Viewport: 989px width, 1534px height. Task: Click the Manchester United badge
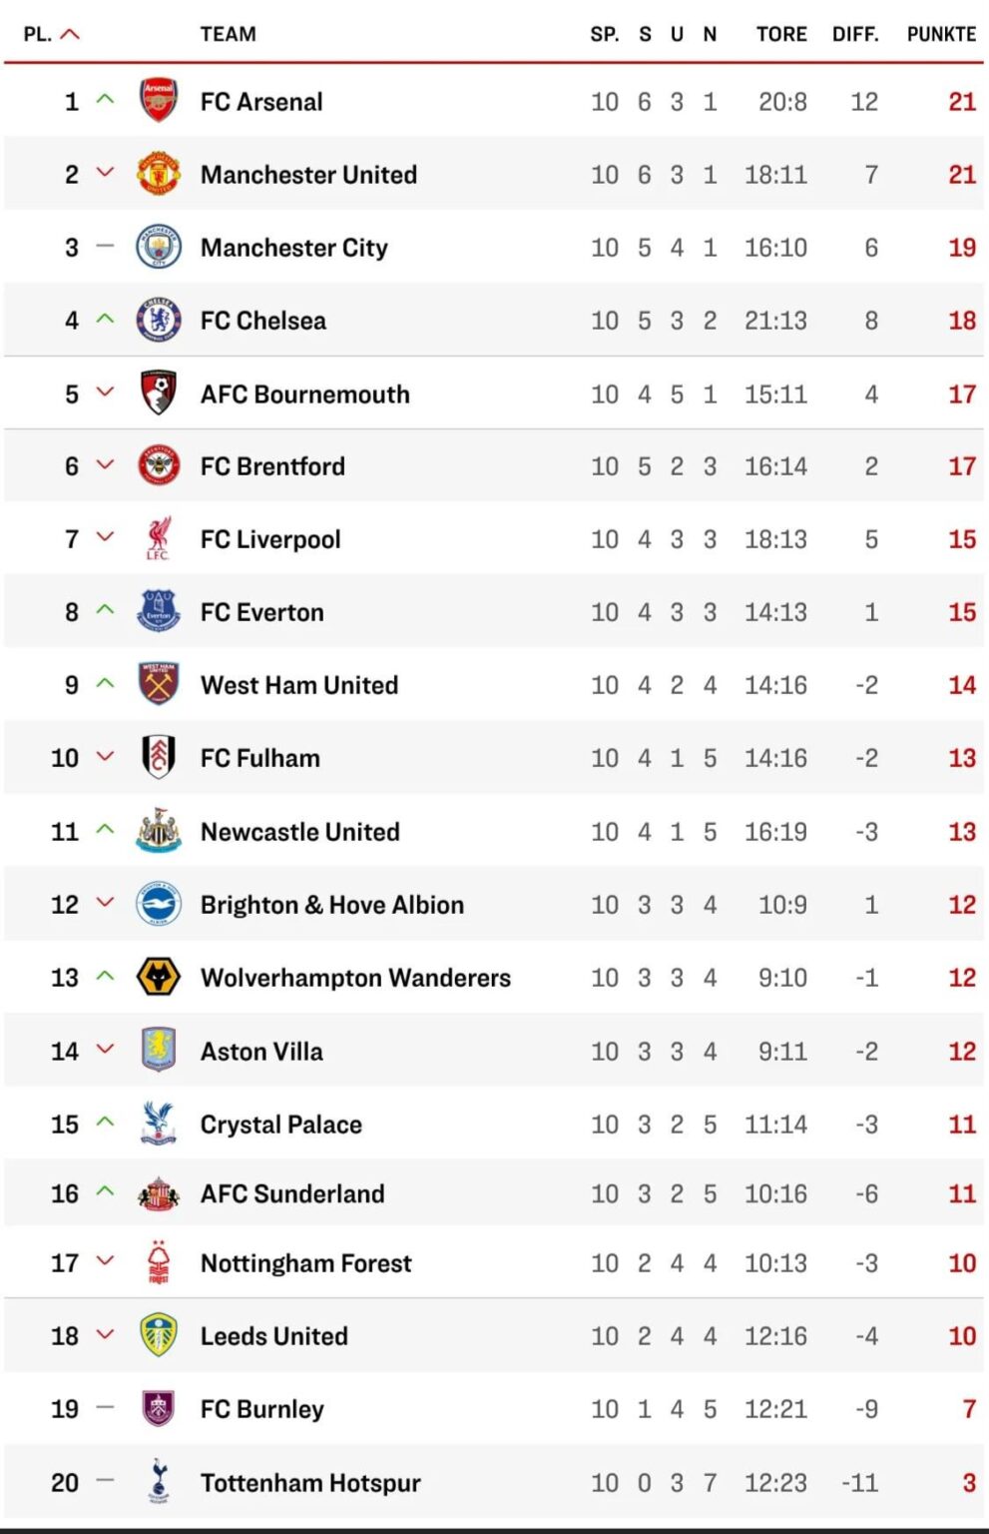(x=158, y=174)
